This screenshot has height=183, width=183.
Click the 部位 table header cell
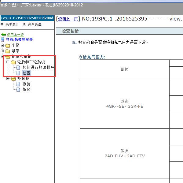tap(125, 69)
